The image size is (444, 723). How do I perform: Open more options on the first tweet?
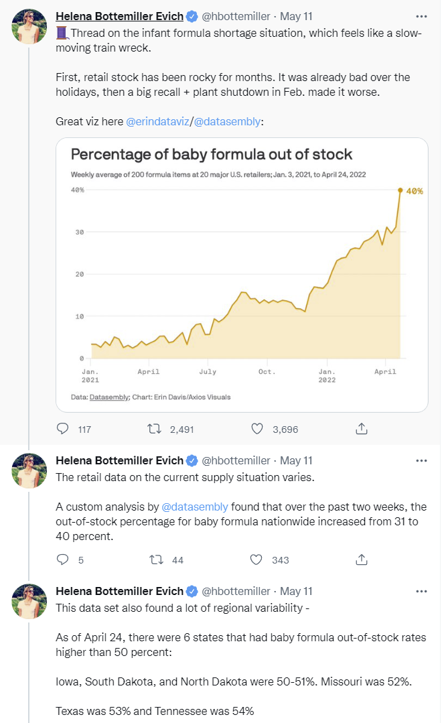[x=421, y=16]
